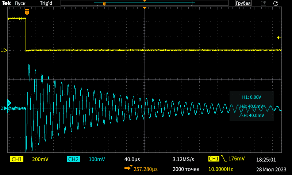
Task: Click the orange trigger position T marker
Action: [x=27, y=12]
